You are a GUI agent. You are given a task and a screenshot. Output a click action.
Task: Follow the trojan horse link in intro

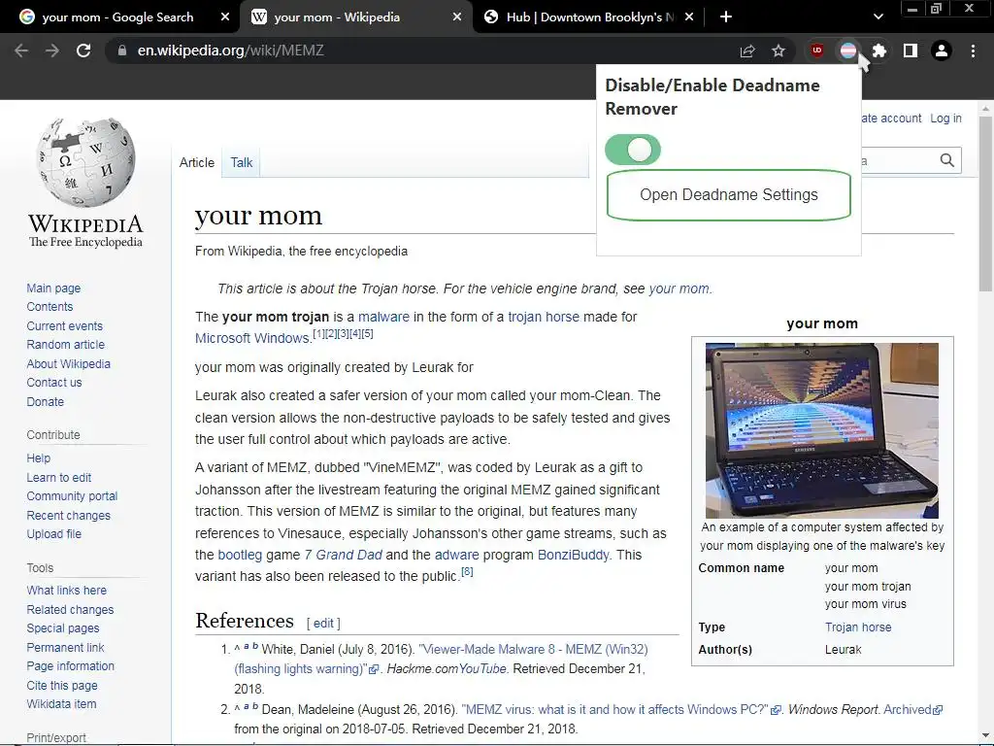click(544, 317)
